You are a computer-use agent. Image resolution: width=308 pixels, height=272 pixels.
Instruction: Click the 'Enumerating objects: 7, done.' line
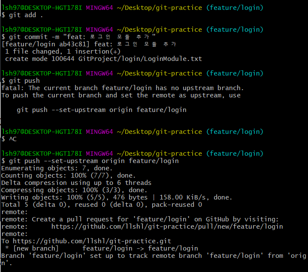pos(57,168)
